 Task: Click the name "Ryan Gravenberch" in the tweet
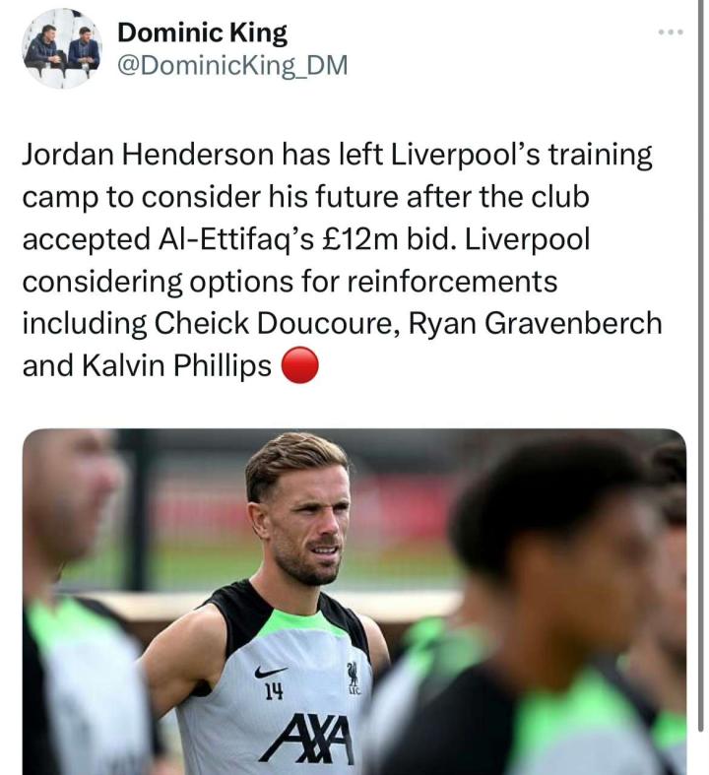click(x=535, y=324)
